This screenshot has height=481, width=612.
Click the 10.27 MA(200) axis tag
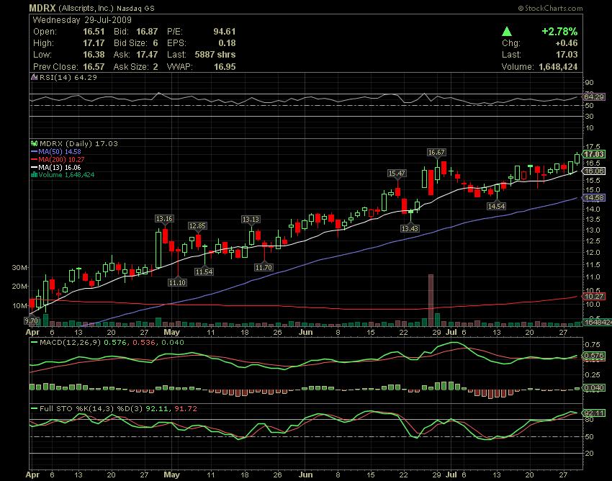[594, 297]
